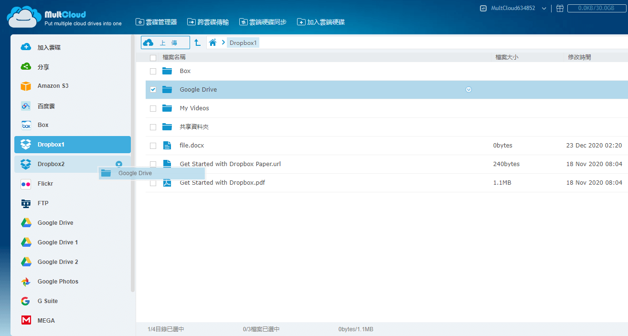Screen dimensions: 628x336
Task: Open 雲碟管理器 tab
Action: 156,22
